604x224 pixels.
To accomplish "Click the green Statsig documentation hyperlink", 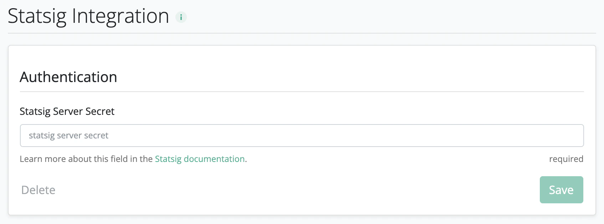I will [x=200, y=159].
